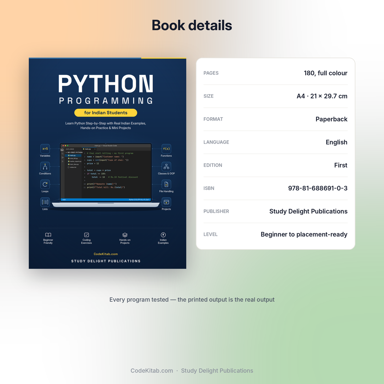Click 'Study Delight Publications' publisher value
The height and width of the screenshot is (384, 384).
(x=308, y=211)
